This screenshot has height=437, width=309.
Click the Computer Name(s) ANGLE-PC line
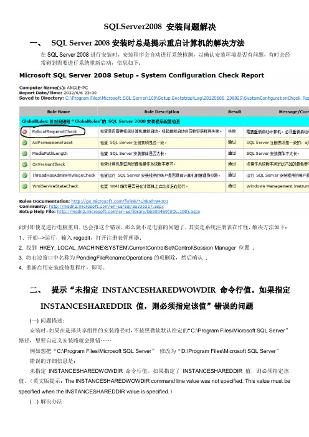click(54, 88)
